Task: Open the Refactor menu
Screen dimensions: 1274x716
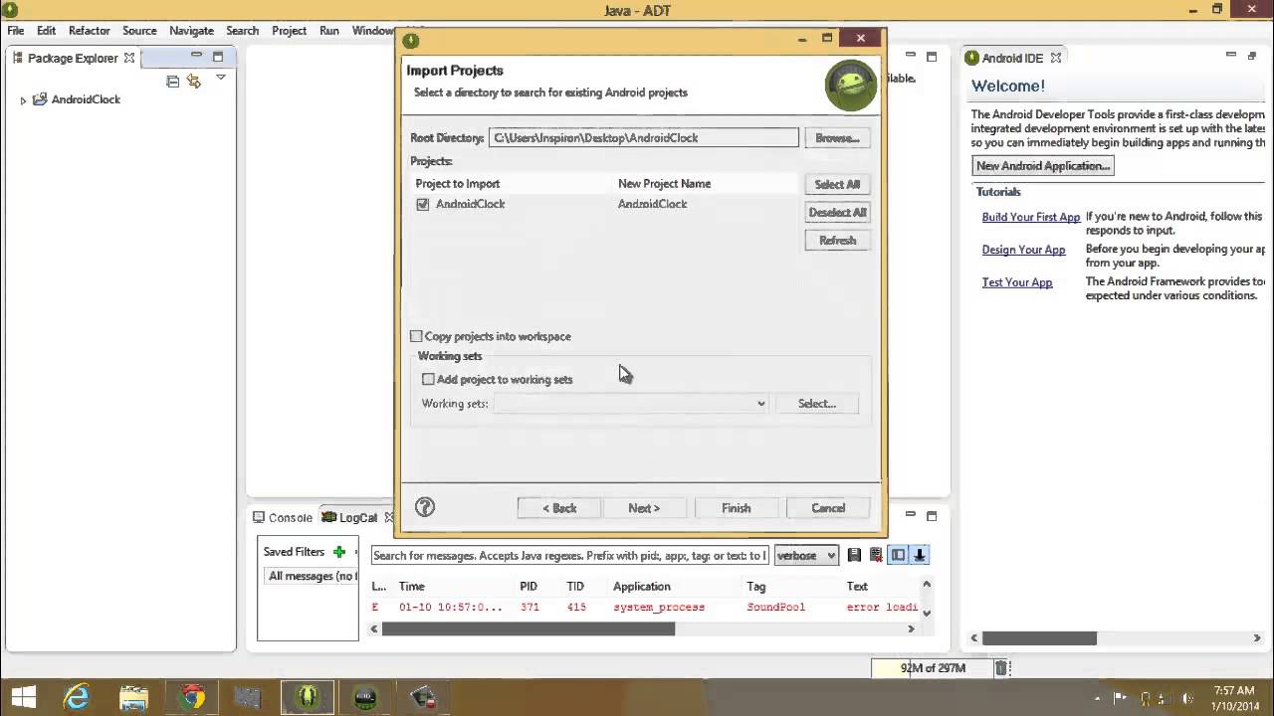Action: tap(90, 31)
